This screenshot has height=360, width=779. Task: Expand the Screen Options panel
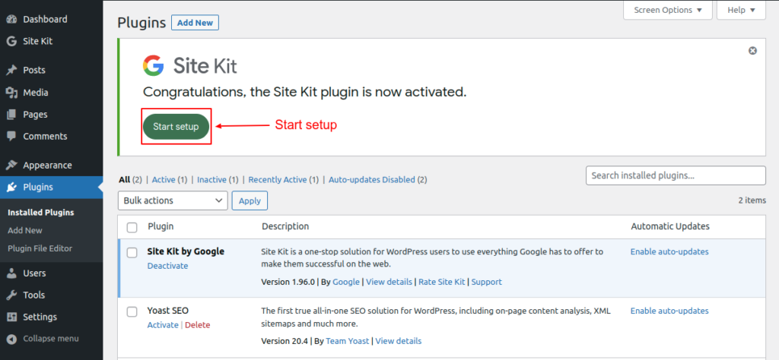[x=668, y=10]
